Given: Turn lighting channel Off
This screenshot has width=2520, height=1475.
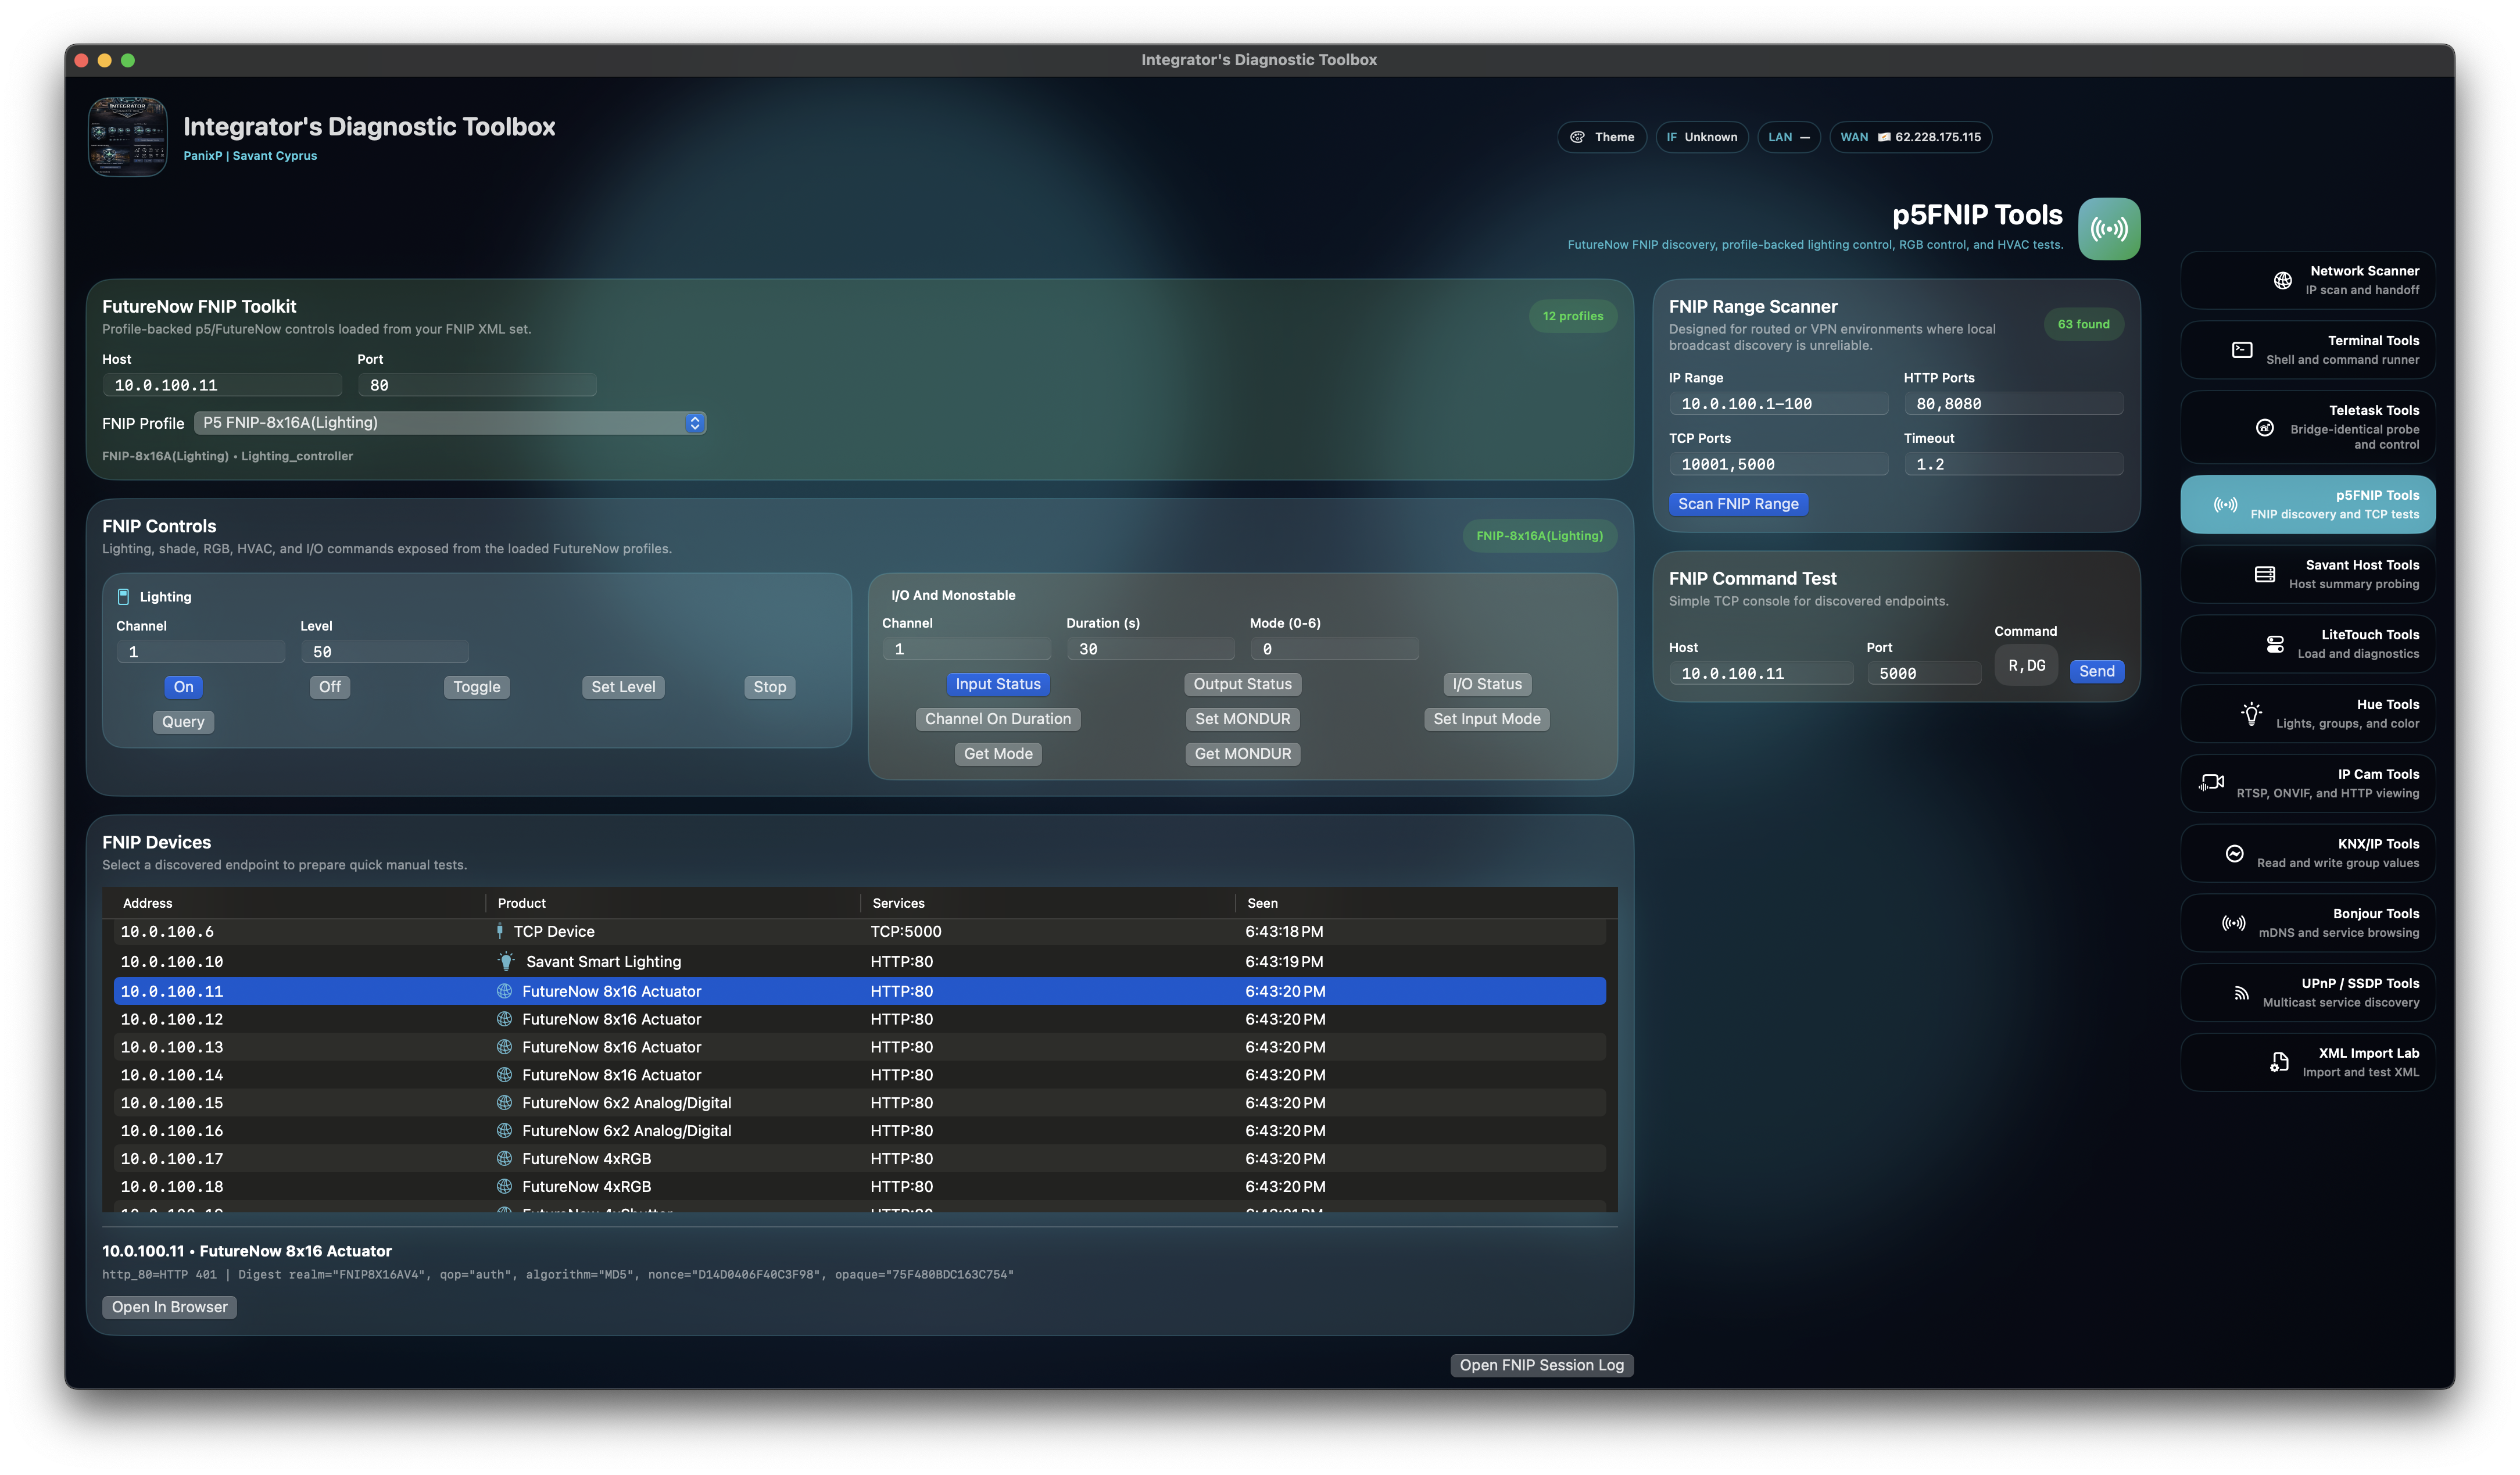Looking at the screenshot, I should 330,687.
